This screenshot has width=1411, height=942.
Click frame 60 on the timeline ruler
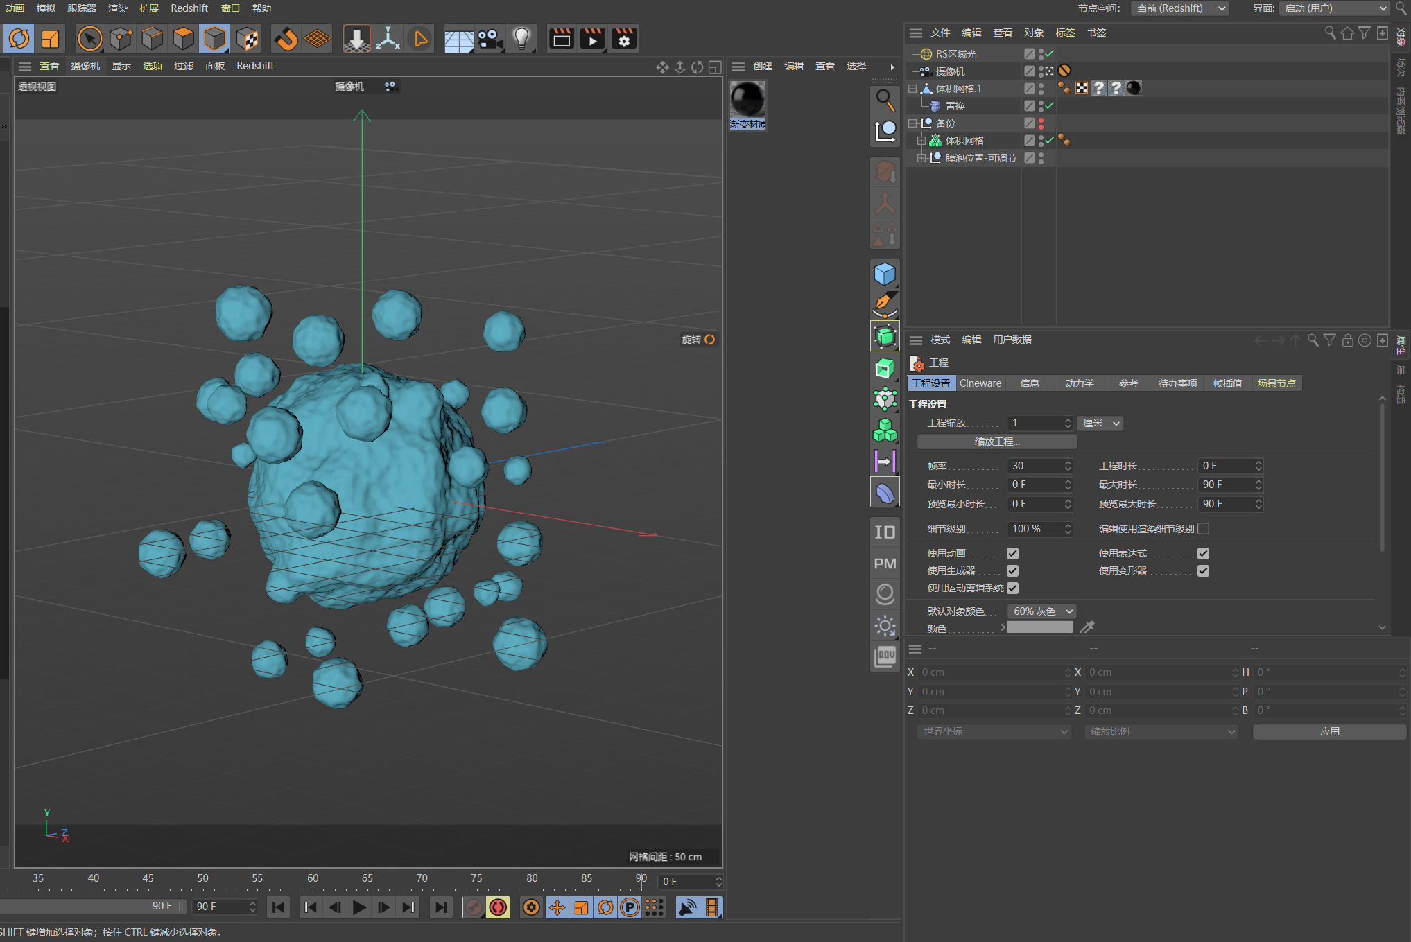point(313,878)
